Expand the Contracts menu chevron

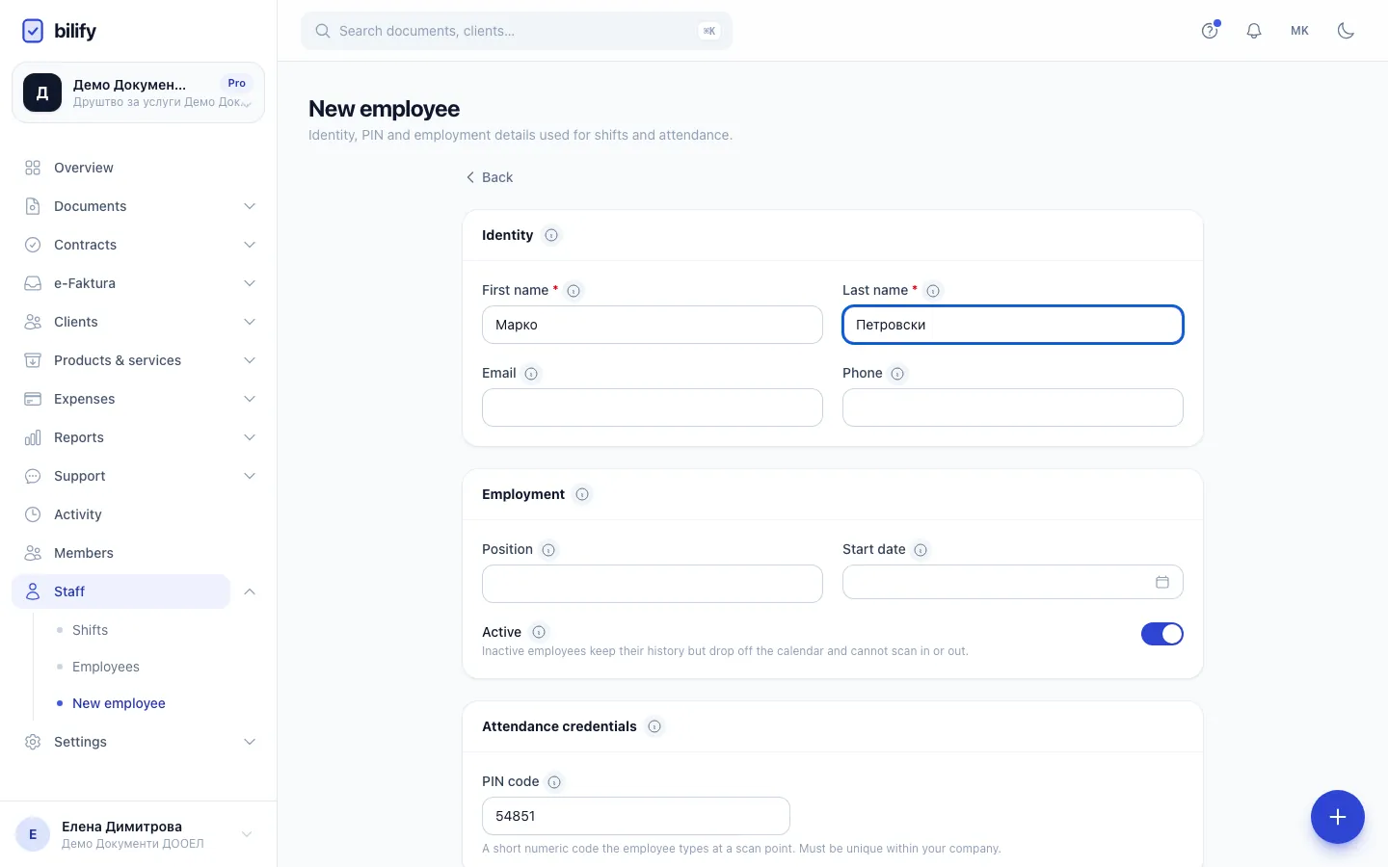250,245
